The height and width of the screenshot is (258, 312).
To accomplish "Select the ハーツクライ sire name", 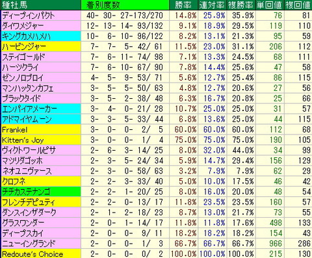I will click(20, 68).
